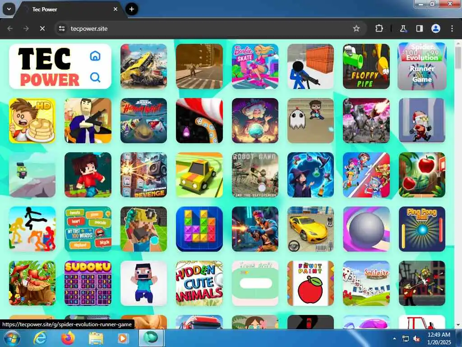Open a new browser tab
The image size is (462, 347).
(x=132, y=9)
